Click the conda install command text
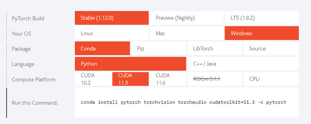 pyautogui.click(x=184, y=102)
